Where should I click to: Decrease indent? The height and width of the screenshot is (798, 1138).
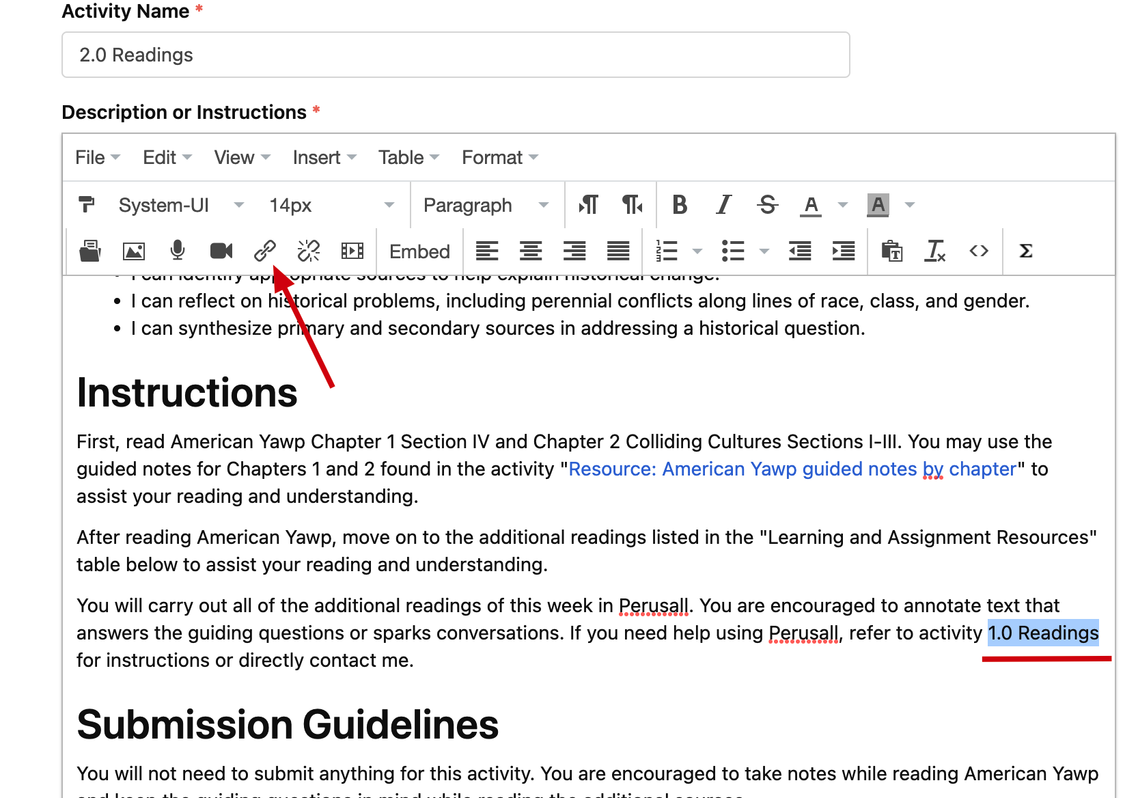(800, 251)
